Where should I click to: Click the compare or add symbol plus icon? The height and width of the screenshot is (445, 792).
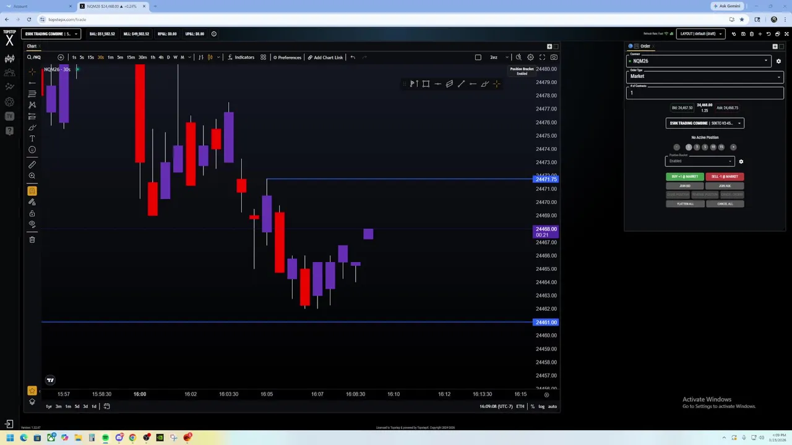point(61,57)
